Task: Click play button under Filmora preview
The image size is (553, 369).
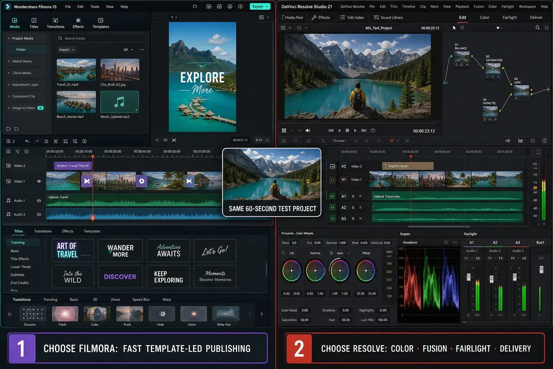Action: (165, 140)
